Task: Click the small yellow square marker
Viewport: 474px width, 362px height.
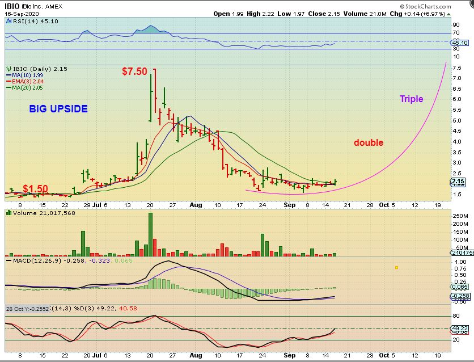Action: 397,268
